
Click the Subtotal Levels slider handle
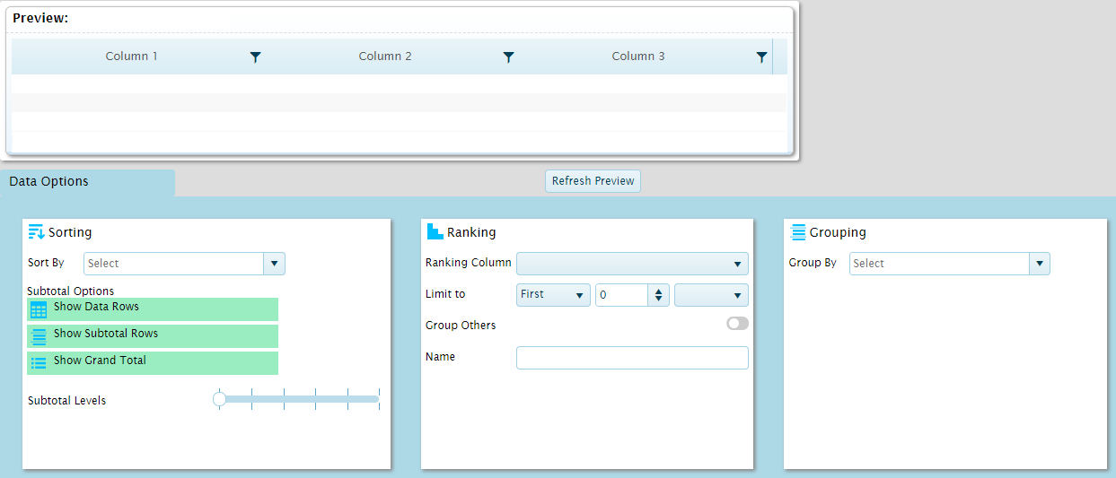coord(219,399)
